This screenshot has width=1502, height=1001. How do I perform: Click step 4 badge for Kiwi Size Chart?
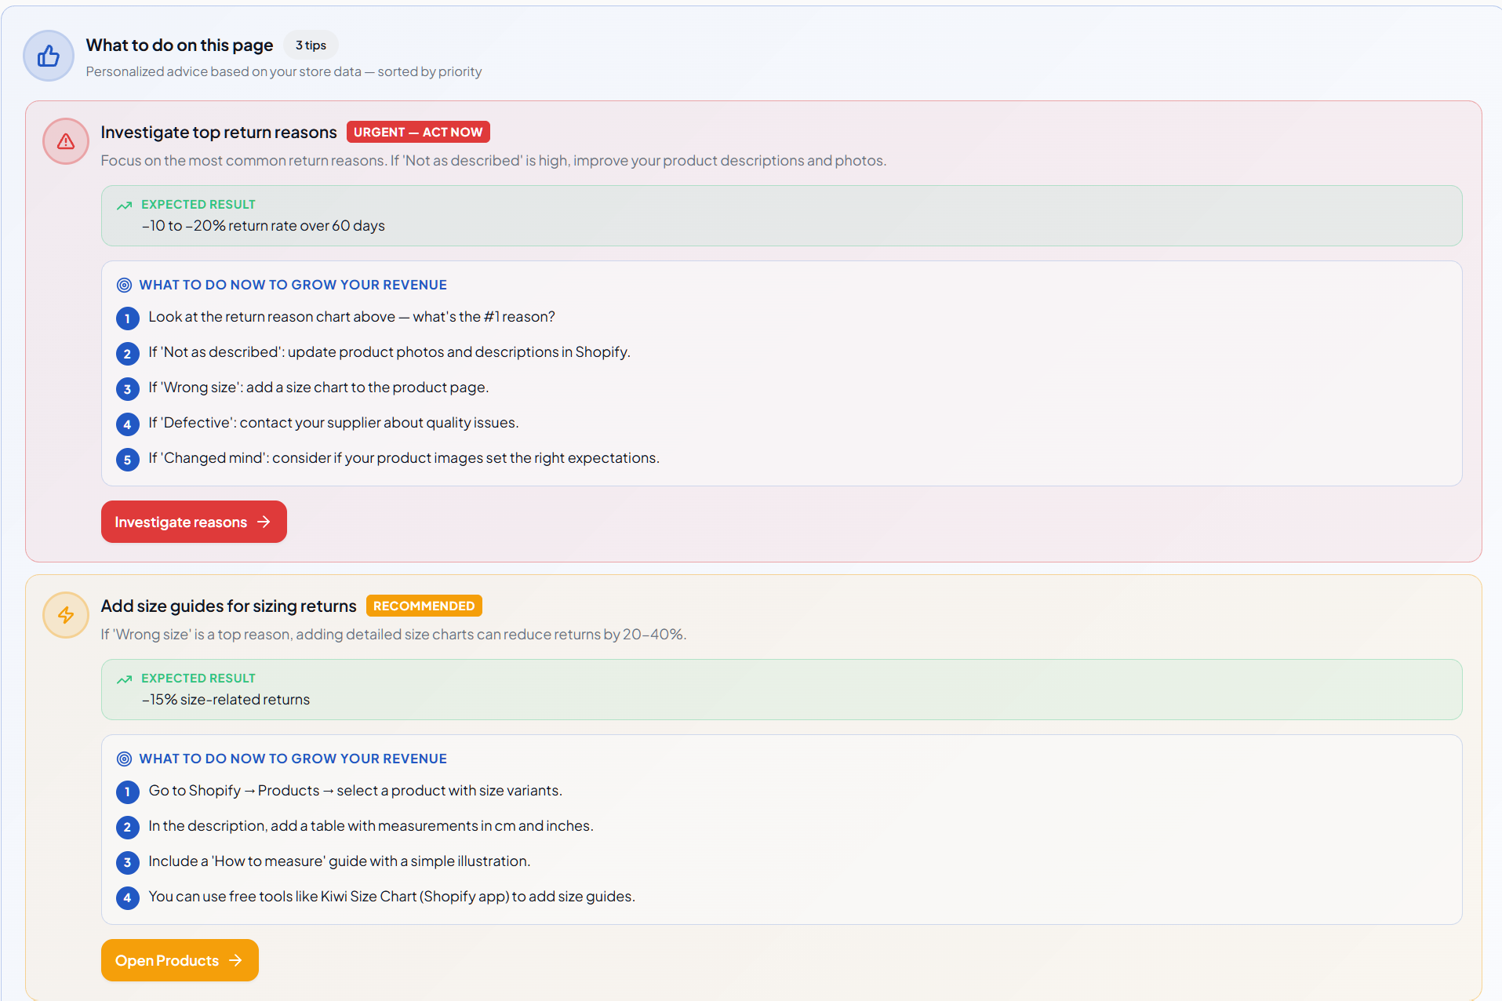point(127,898)
